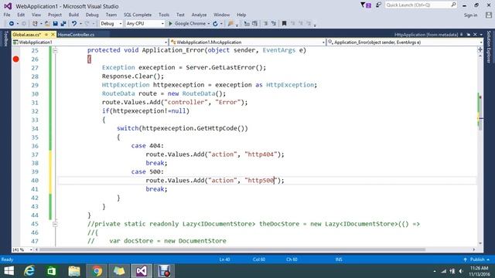This screenshot has width=495, height=278.
Task: Click "http500" string on line 40
Action: coord(261,180)
